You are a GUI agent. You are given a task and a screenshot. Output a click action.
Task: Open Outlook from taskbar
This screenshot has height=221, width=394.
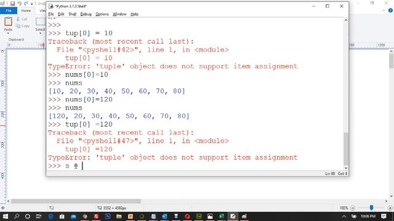coord(164,216)
